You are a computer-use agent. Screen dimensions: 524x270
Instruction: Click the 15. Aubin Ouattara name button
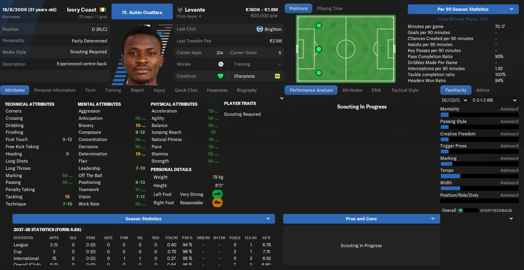click(x=142, y=12)
